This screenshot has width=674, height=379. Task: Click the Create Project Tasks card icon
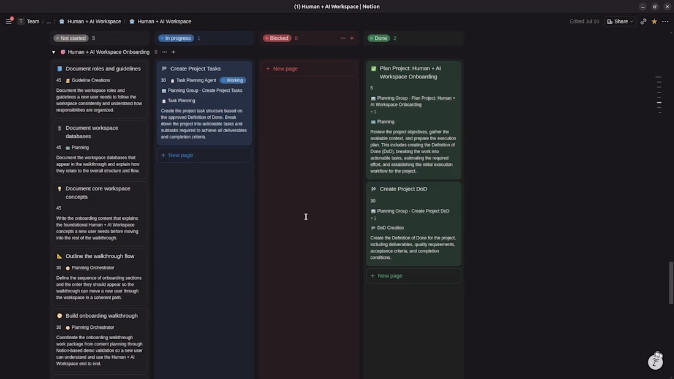[x=164, y=69]
